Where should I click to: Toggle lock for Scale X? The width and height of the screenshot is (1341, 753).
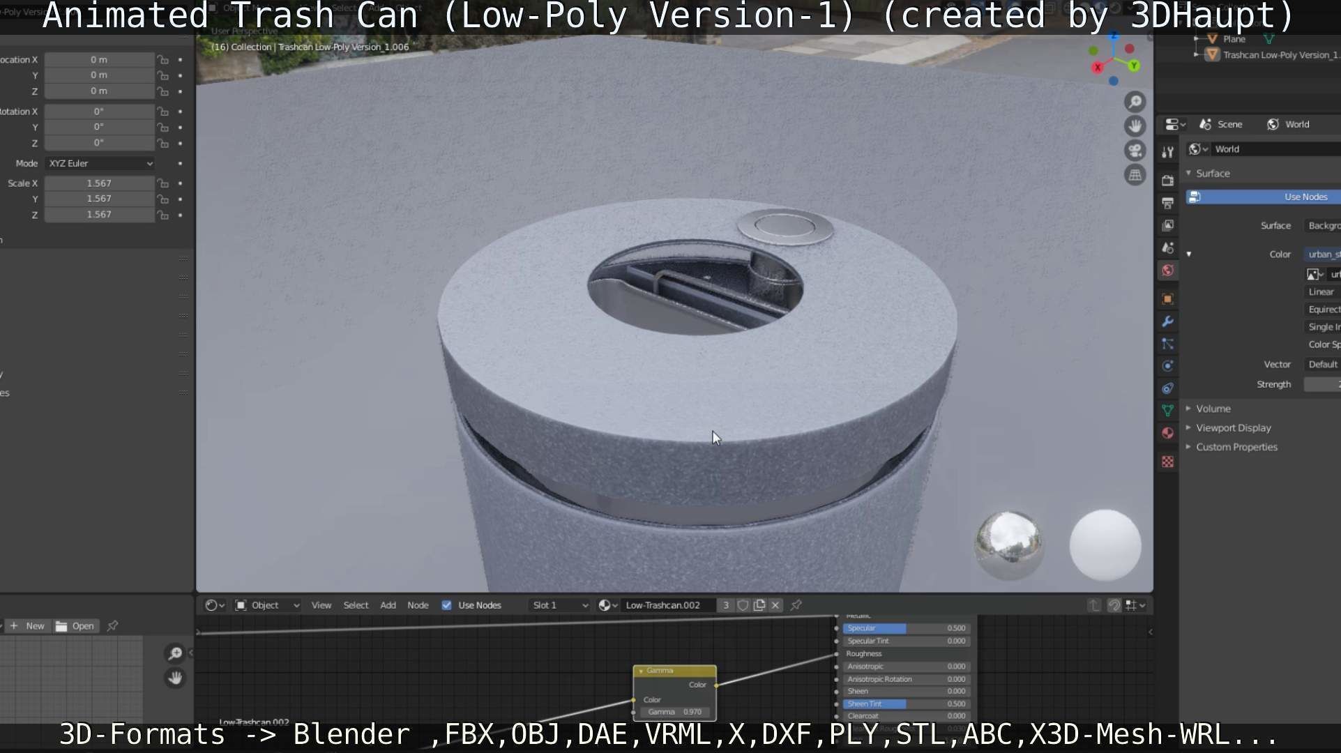coord(162,183)
